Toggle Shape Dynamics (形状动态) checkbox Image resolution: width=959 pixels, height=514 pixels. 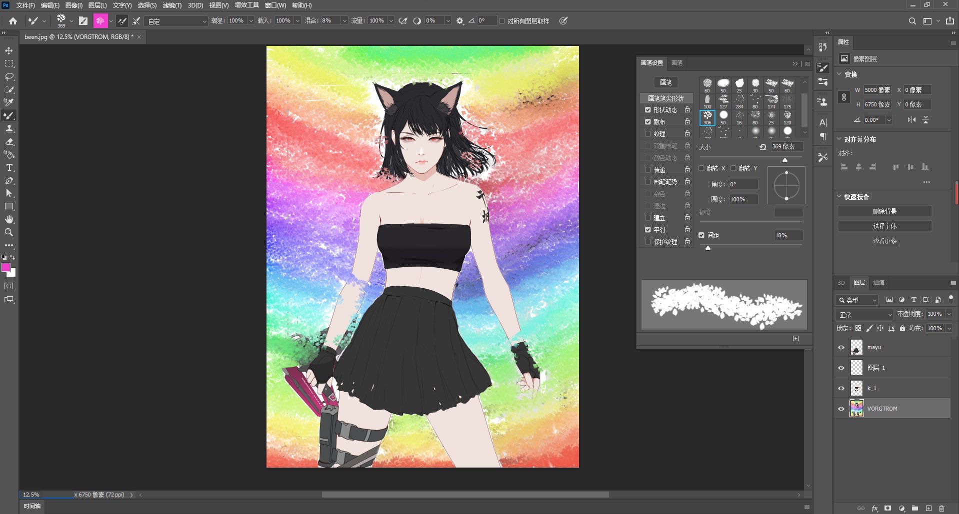pyautogui.click(x=648, y=110)
